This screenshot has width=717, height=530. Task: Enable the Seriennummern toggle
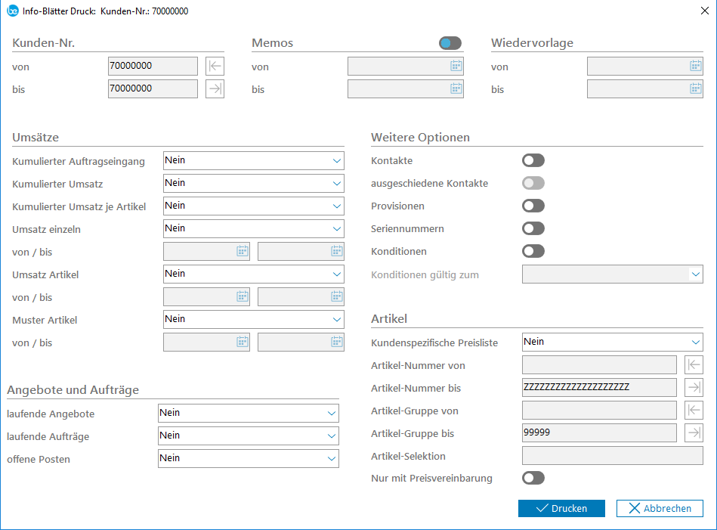point(533,228)
